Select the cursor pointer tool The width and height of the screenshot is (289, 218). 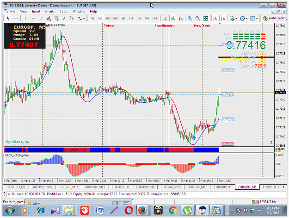coord(8,18)
